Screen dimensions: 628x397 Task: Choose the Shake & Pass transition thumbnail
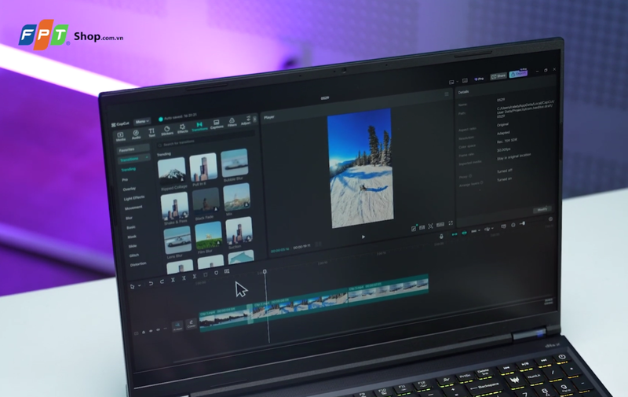click(x=174, y=206)
